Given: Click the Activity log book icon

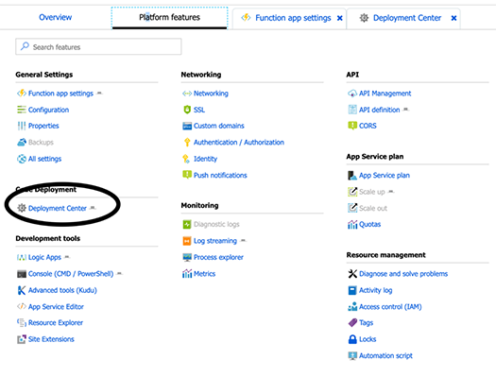Looking at the screenshot, I should 352,290.
